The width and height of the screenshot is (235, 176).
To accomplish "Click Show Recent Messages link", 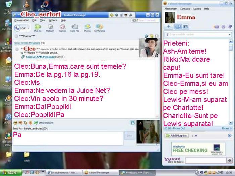I will 27,43.
